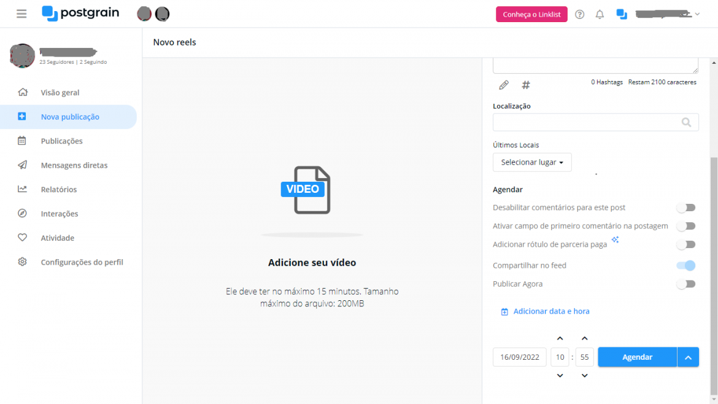The height and width of the screenshot is (404, 718).
Task: Click the attachment paperclip icon
Action: [x=503, y=85]
